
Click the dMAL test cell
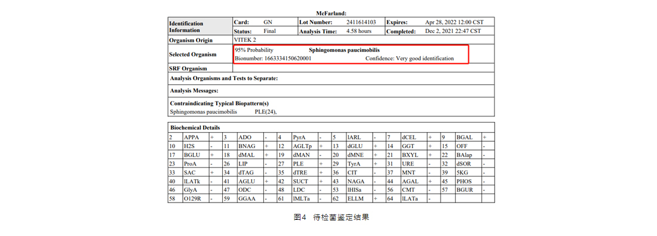tap(250, 155)
